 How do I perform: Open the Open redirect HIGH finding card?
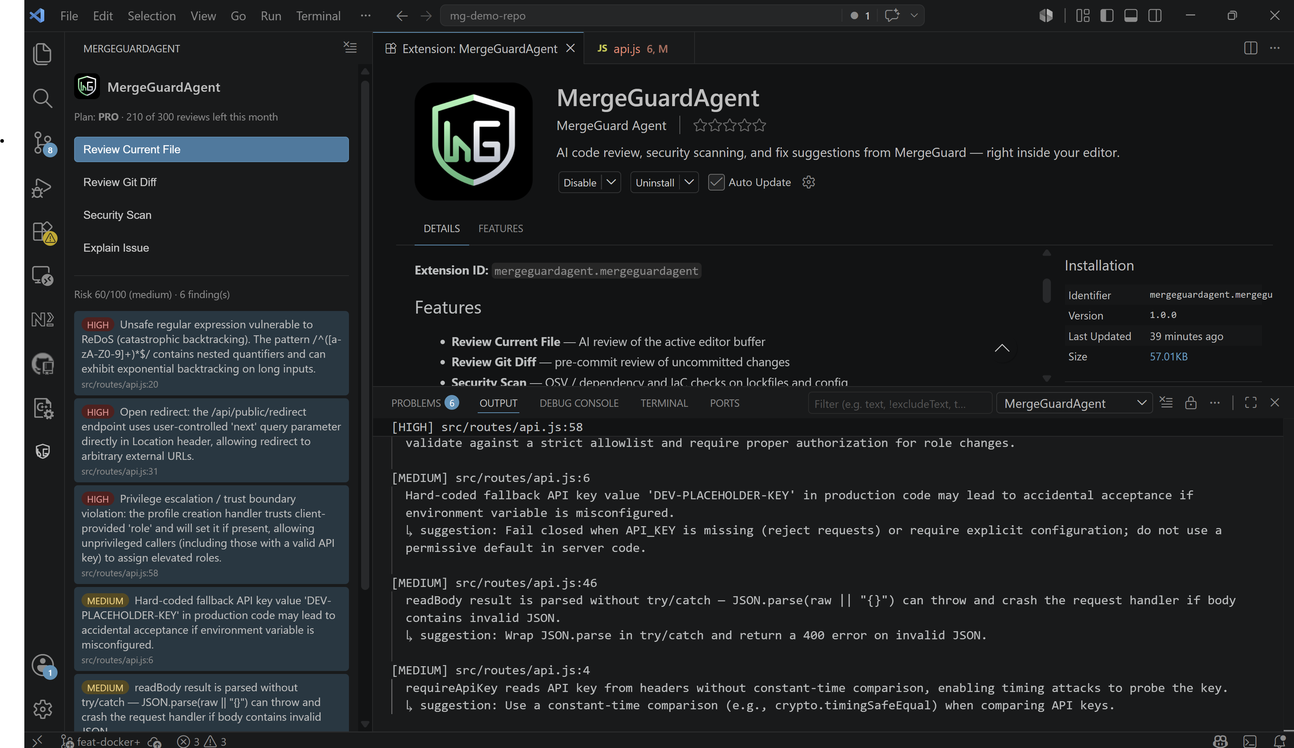pos(211,440)
